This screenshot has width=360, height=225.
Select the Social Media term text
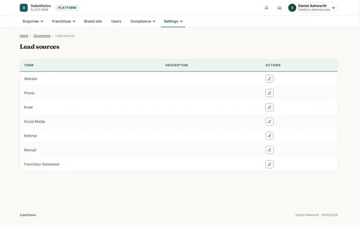[34, 121]
